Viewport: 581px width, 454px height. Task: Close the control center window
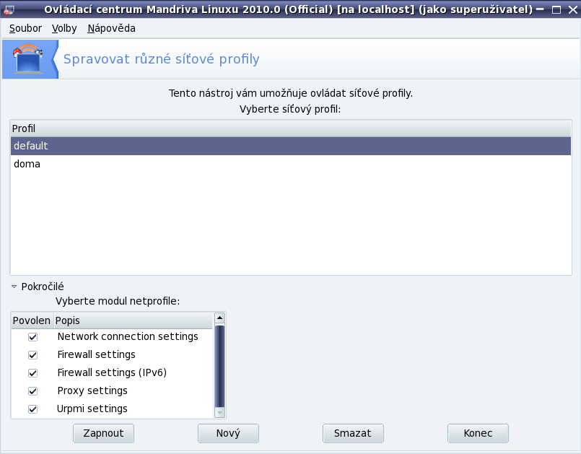tap(572, 9)
